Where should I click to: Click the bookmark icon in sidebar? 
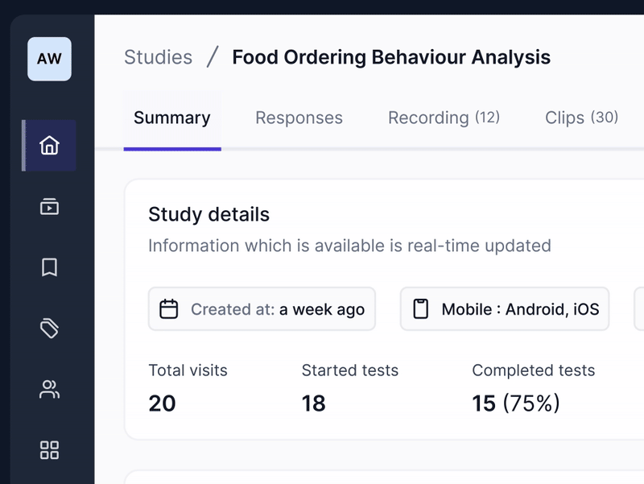[49, 267]
